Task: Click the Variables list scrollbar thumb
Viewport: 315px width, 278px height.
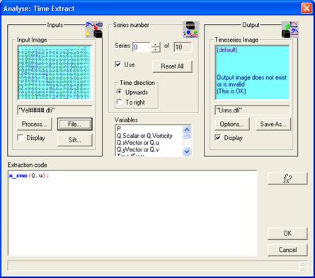Action: [x=187, y=137]
